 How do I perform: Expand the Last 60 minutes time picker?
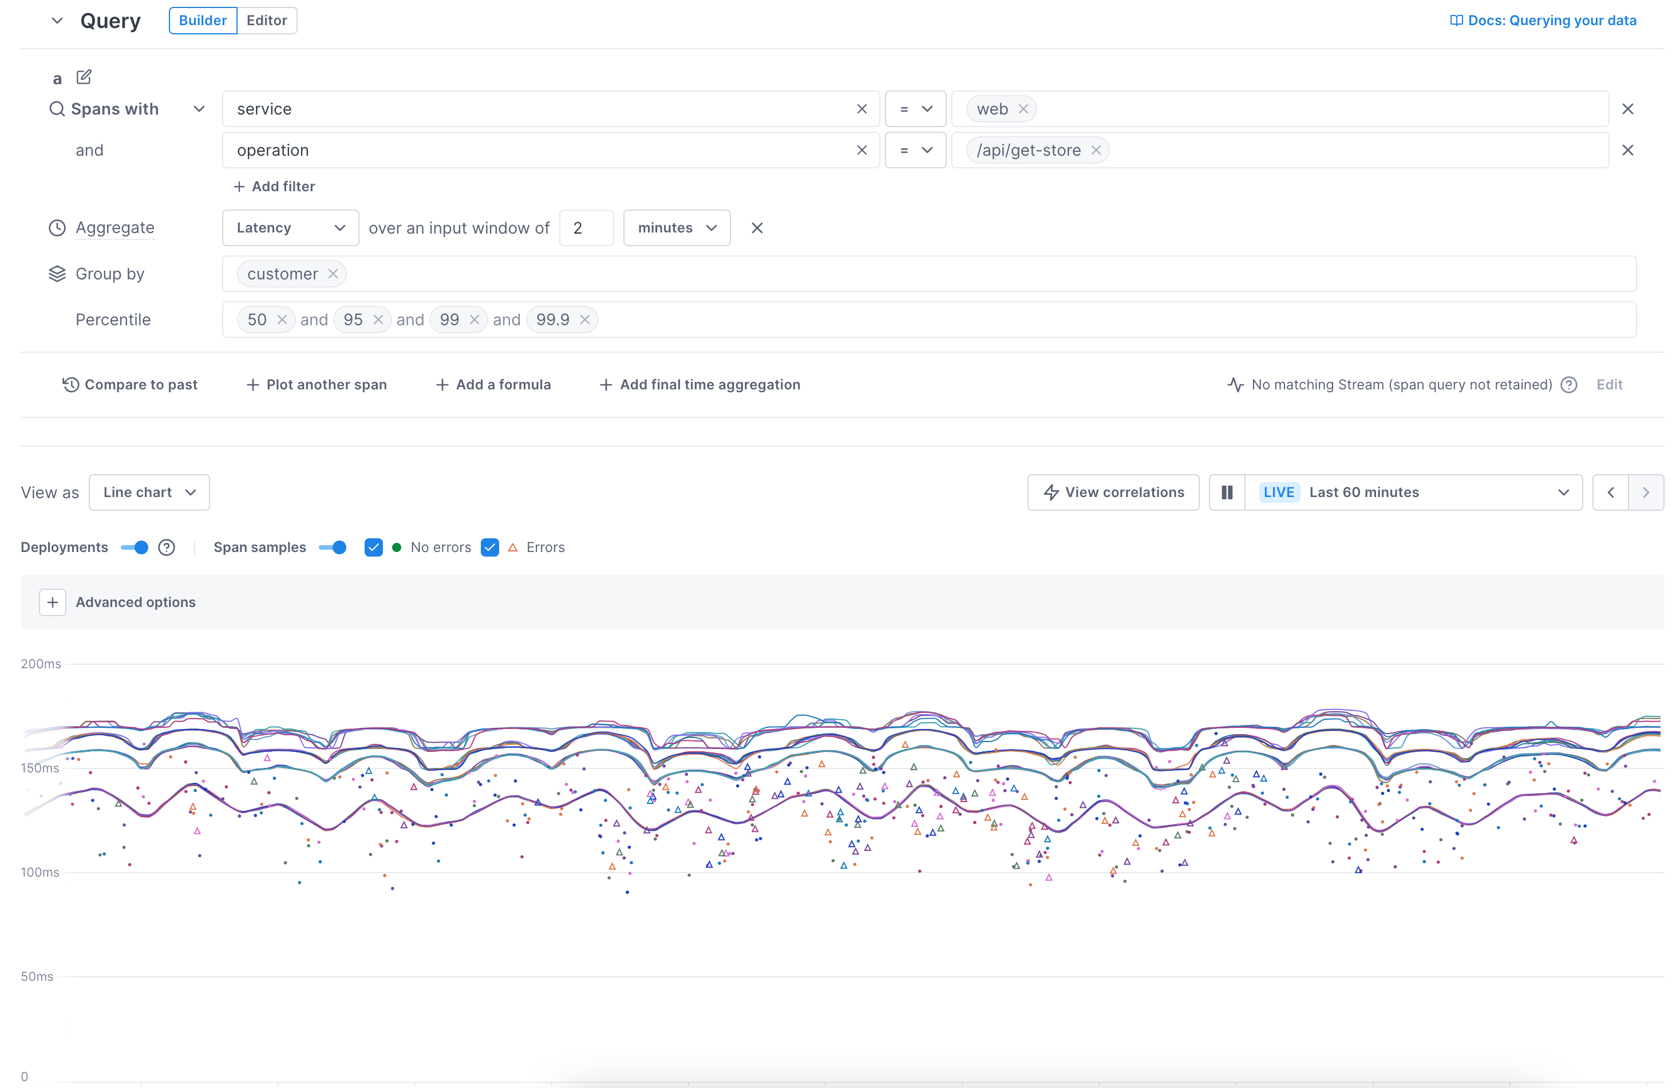[1563, 492]
